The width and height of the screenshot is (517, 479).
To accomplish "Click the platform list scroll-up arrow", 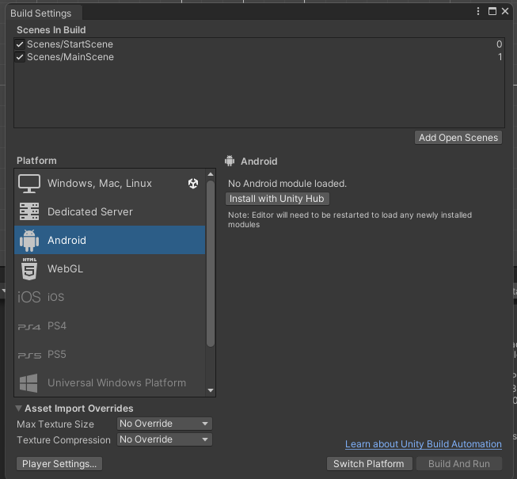I will tap(211, 174).
